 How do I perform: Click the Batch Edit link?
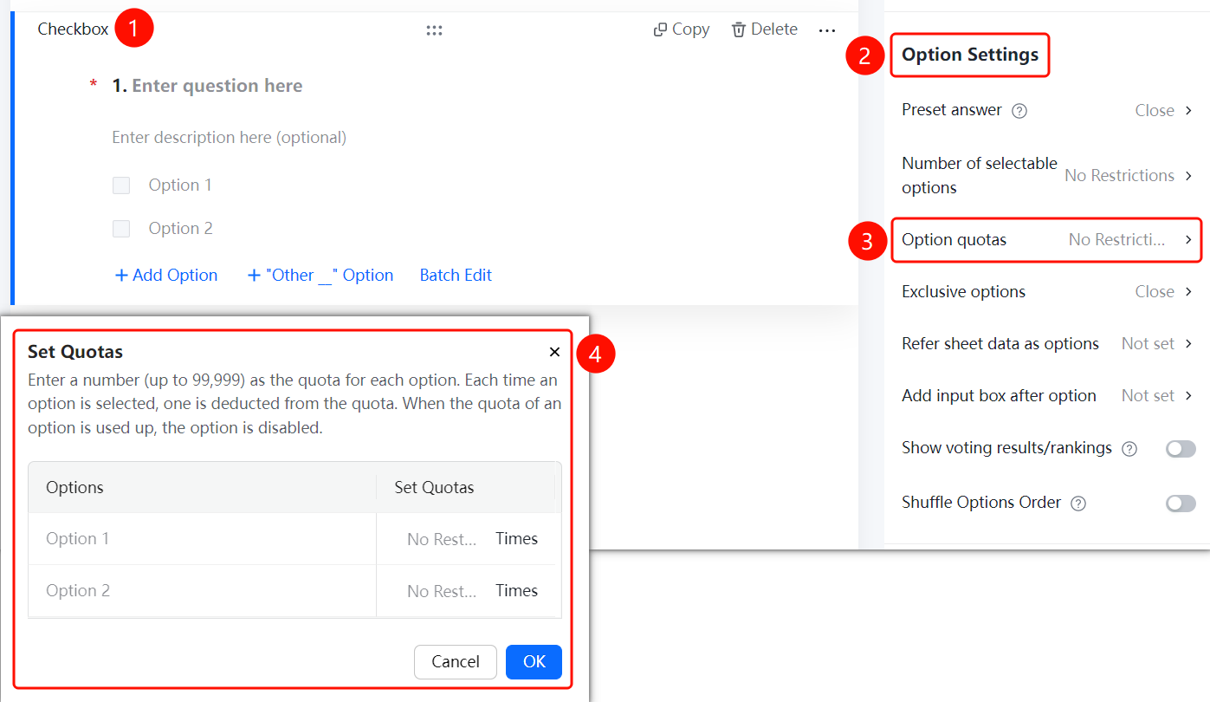pyautogui.click(x=456, y=275)
